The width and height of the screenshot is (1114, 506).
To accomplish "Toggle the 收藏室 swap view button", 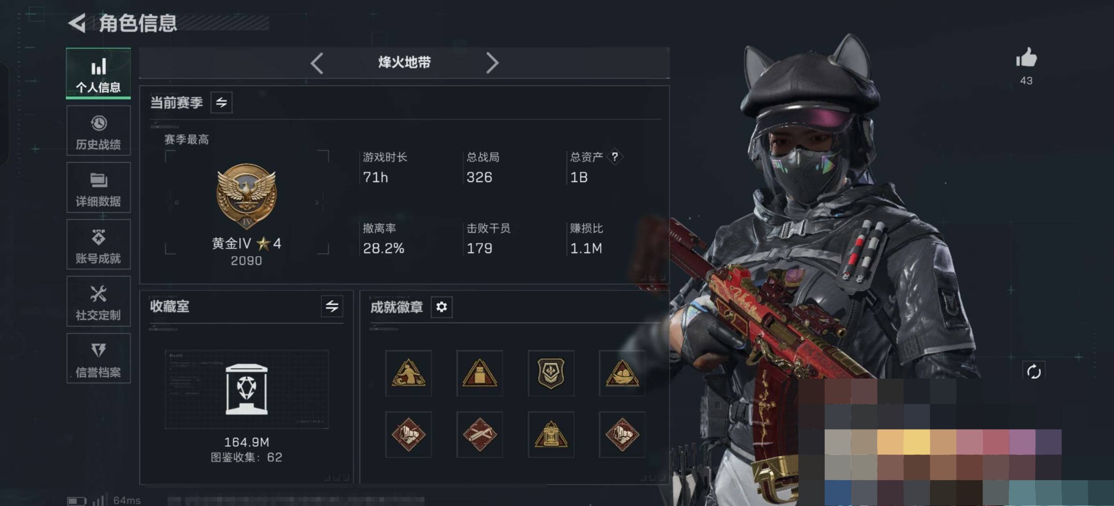I will pyautogui.click(x=332, y=306).
